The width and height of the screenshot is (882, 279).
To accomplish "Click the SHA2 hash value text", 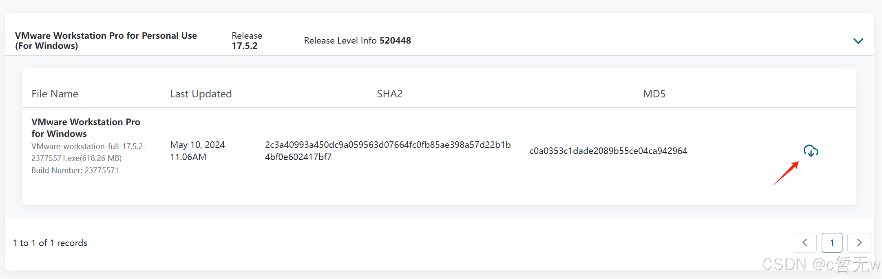I will pyautogui.click(x=387, y=151).
